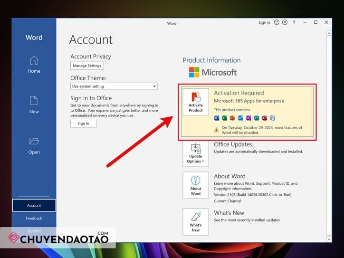The height and width of the screenshot is (258, 344).
Task: Close the Word window
Action: pos(326,22)
